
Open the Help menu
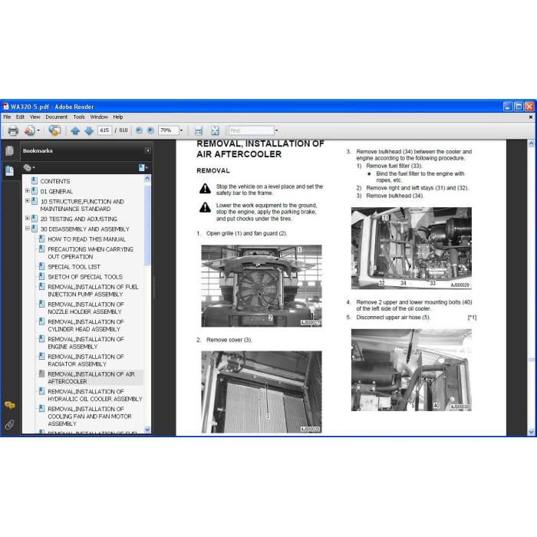pyautogui.click(x=118, y=117)
